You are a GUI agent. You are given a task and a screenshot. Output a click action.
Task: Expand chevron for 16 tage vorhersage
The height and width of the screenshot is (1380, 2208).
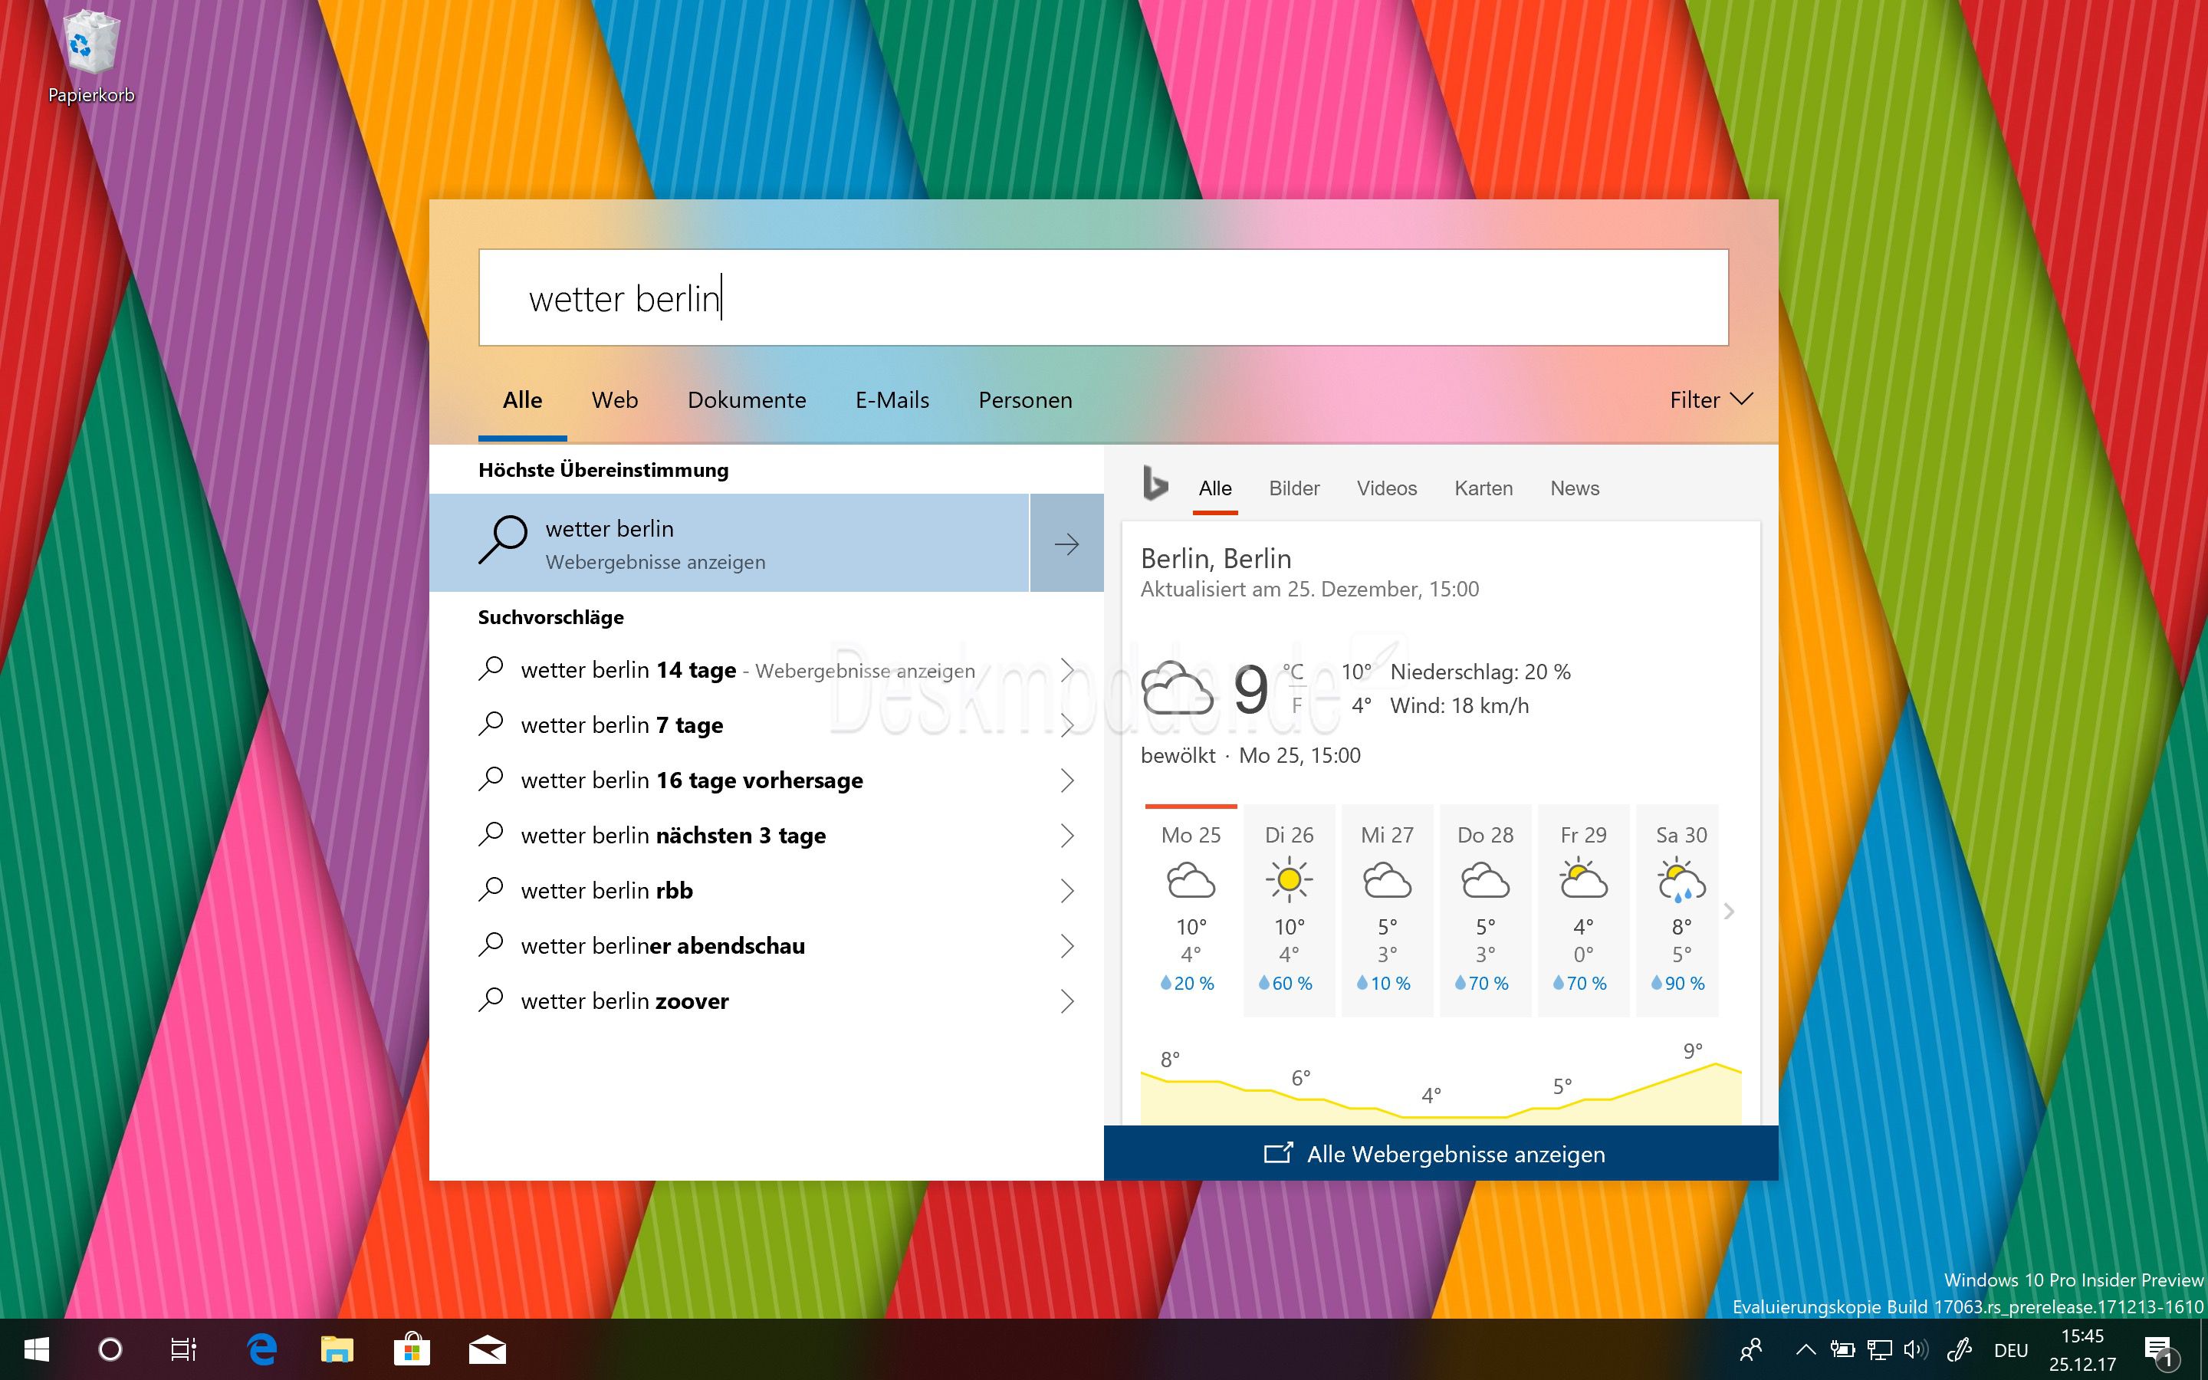pyautogui.click(x=1066, y=780)
